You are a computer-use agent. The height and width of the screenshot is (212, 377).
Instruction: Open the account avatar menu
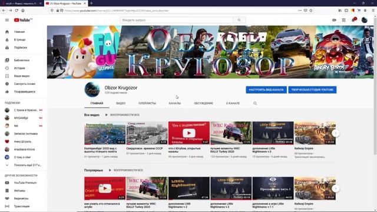(365, 20)
